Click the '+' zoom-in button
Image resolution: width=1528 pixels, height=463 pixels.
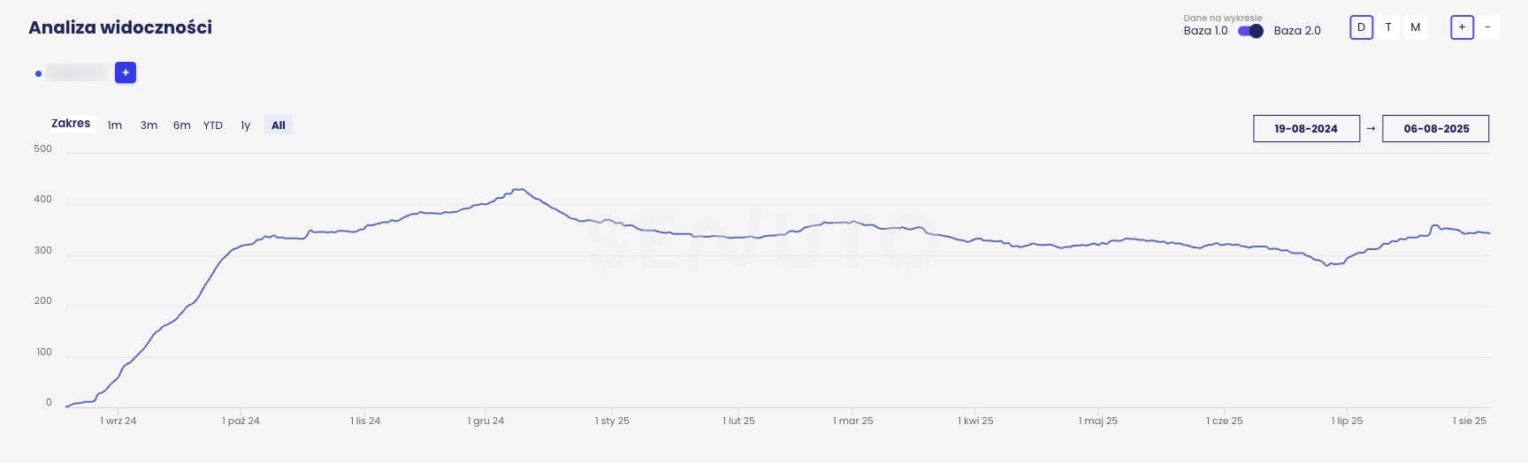click(x=1462, y=27)
